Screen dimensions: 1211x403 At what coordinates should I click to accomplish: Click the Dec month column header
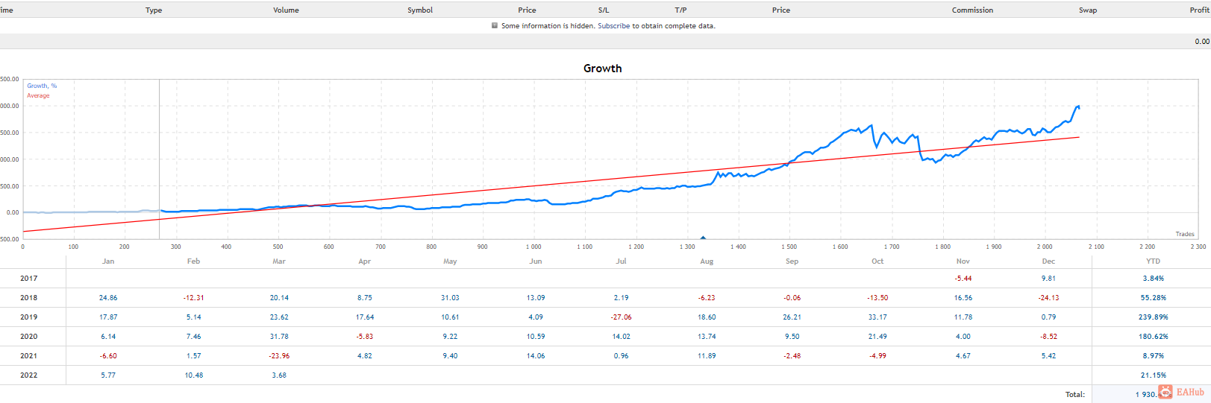[x=1048, y=261]
